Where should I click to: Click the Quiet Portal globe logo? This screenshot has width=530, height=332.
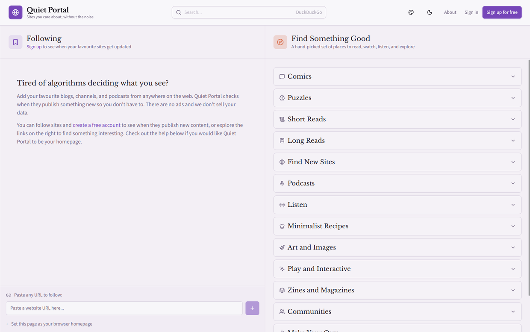tap(15, 12)
